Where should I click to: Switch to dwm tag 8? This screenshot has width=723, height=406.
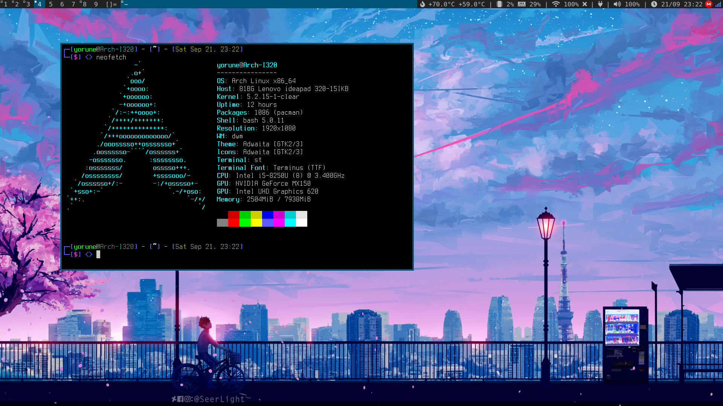[x=84, y=4]
